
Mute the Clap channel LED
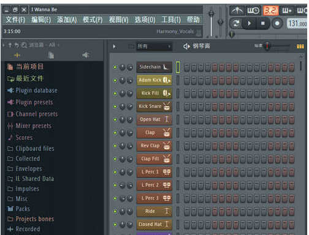[x=115, y=133]
